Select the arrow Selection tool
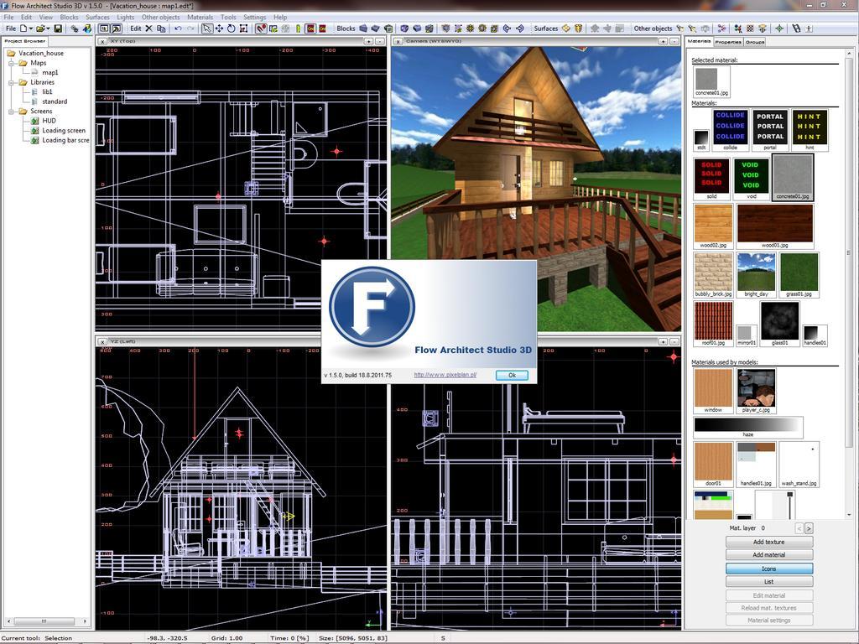 pos(207,29)
